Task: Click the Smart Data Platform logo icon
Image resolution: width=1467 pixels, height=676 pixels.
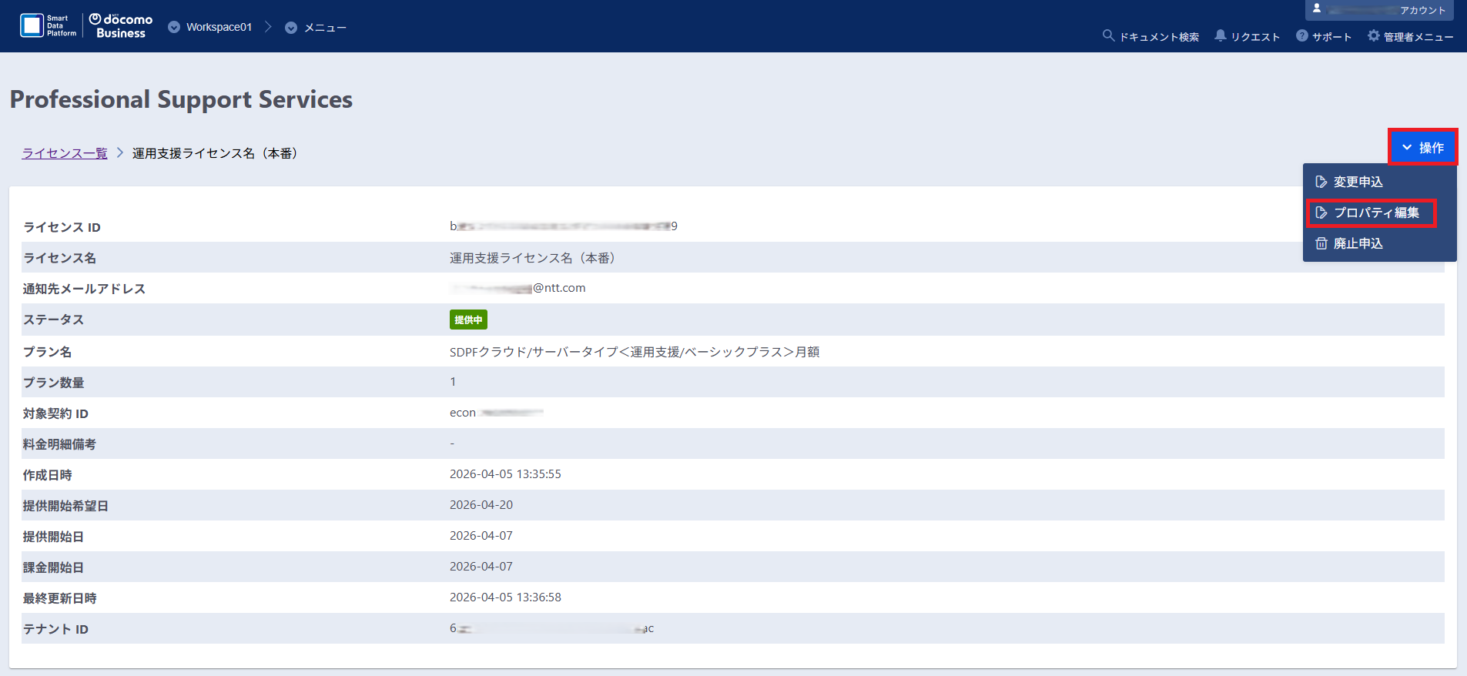Action: click(32, 25)
